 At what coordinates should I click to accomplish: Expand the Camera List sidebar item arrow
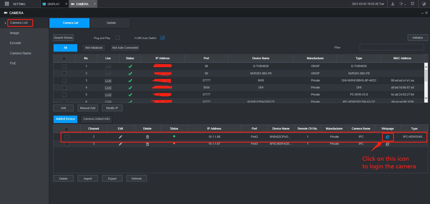pyautogui.click(x=5, y=23)
